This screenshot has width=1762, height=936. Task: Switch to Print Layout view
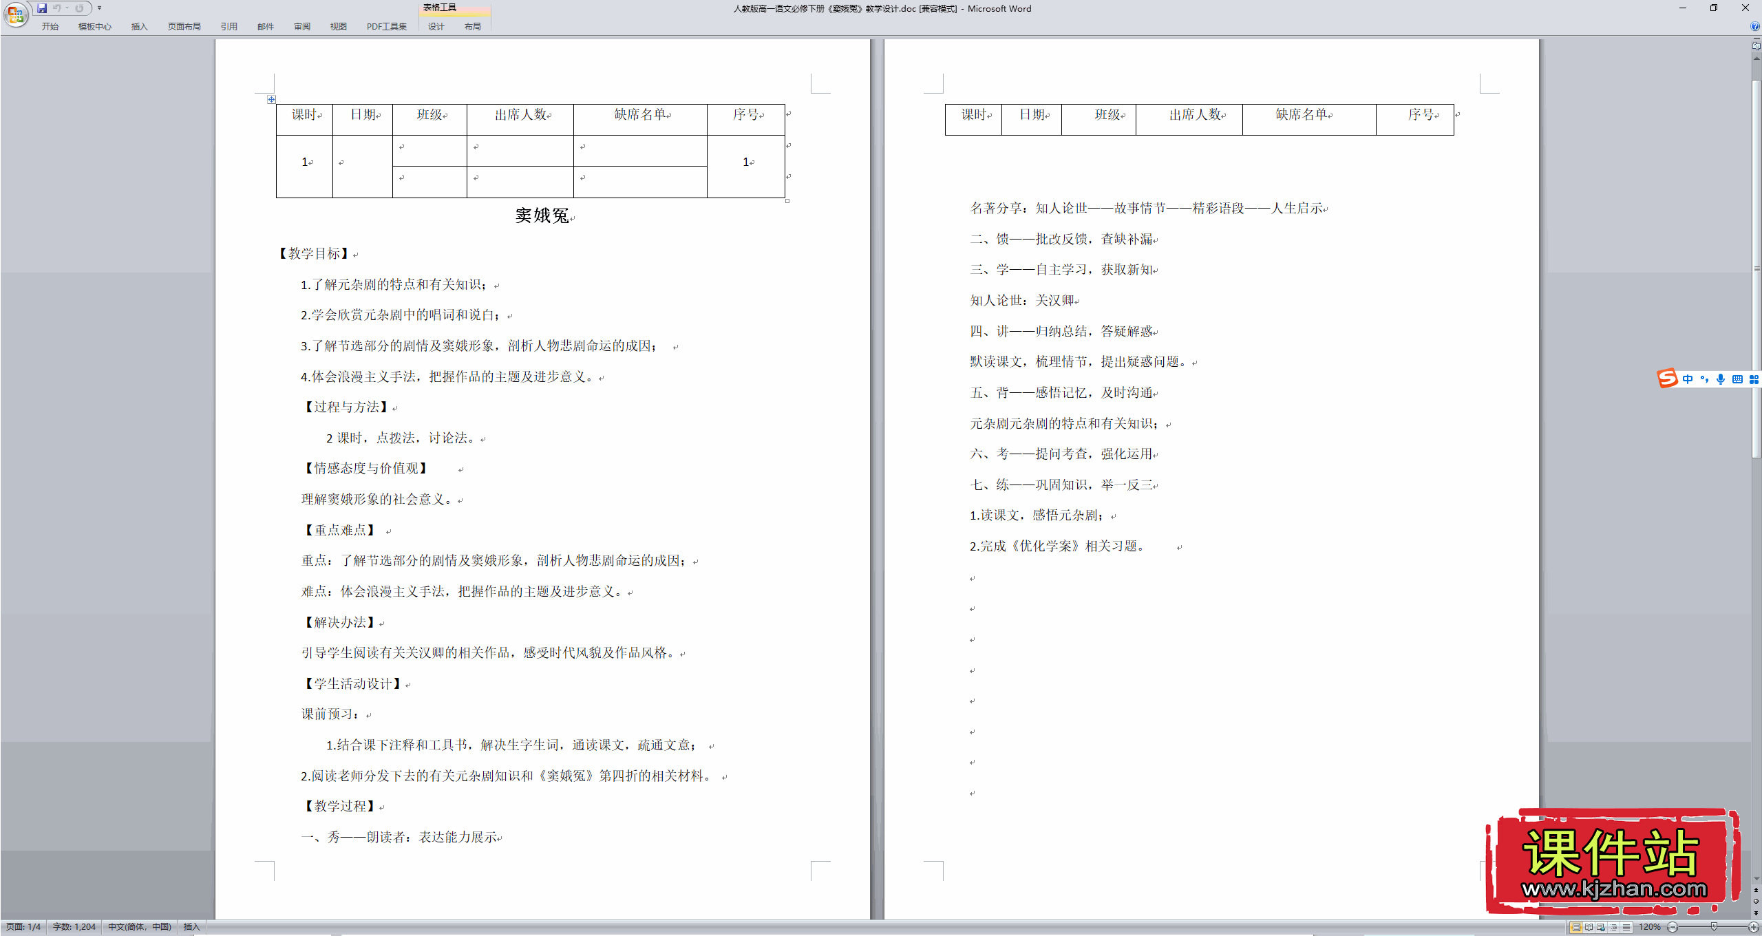pos(1576,927)
